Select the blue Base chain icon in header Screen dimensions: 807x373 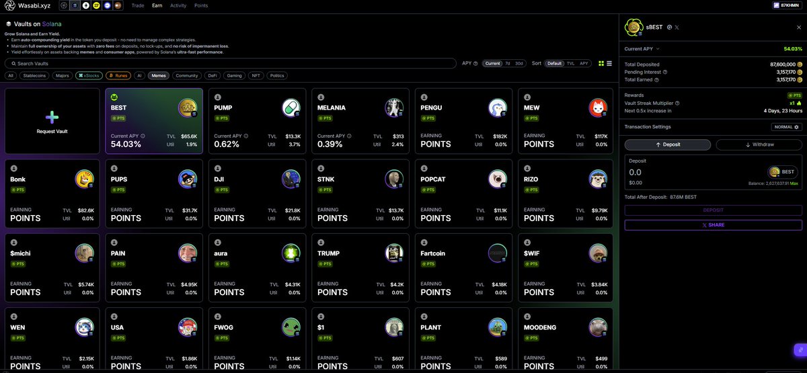click(x=108, y=5)
